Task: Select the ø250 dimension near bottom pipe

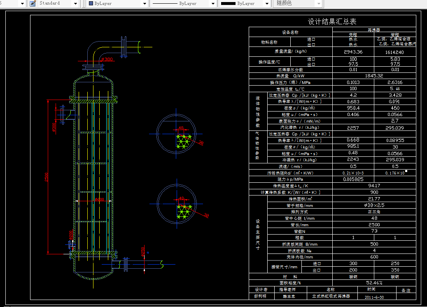Action: click(143, 251)
